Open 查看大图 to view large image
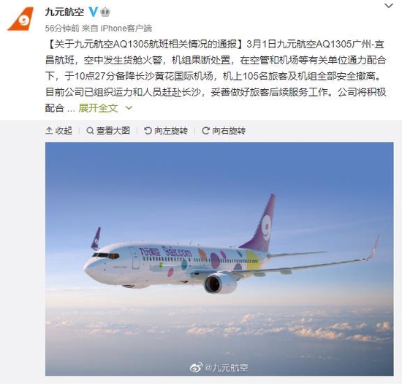 [108, 131]
